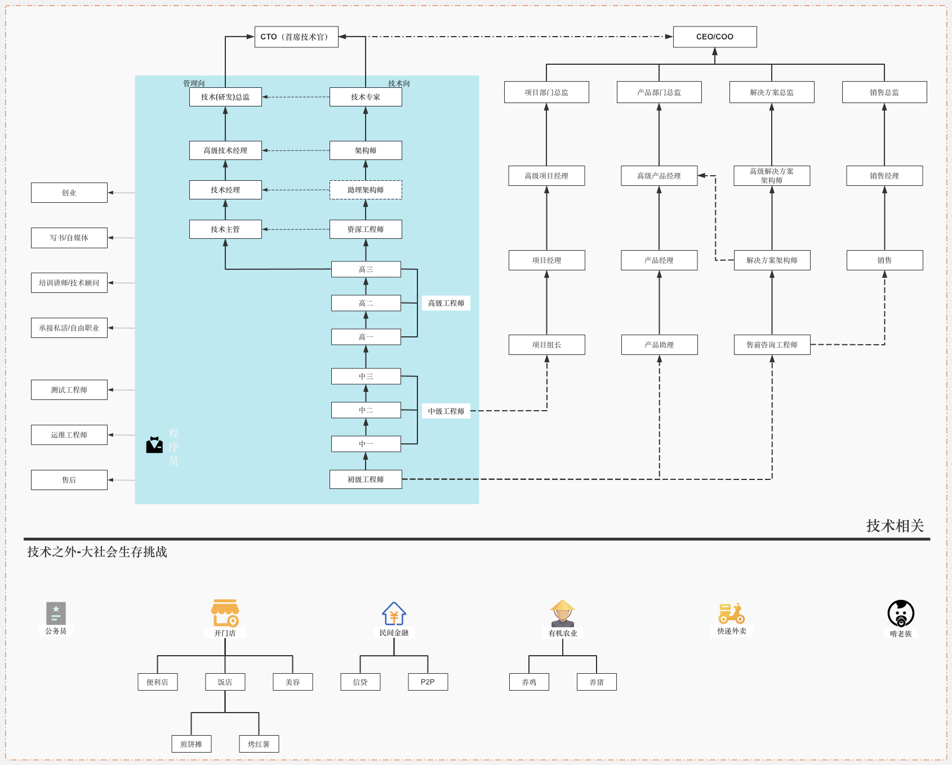This screenshot has height=765, width=952.
Task: Select the 饭店 box
Action: [225, 682]
